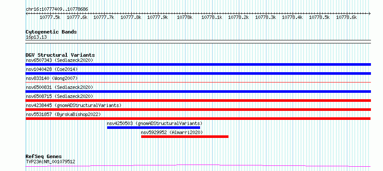Open the nsv4250503 (gnomADStructuralVariants) label

pos(154,123)
